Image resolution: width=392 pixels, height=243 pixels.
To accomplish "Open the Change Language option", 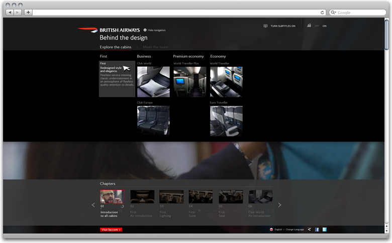I will (x=295, y=229).
